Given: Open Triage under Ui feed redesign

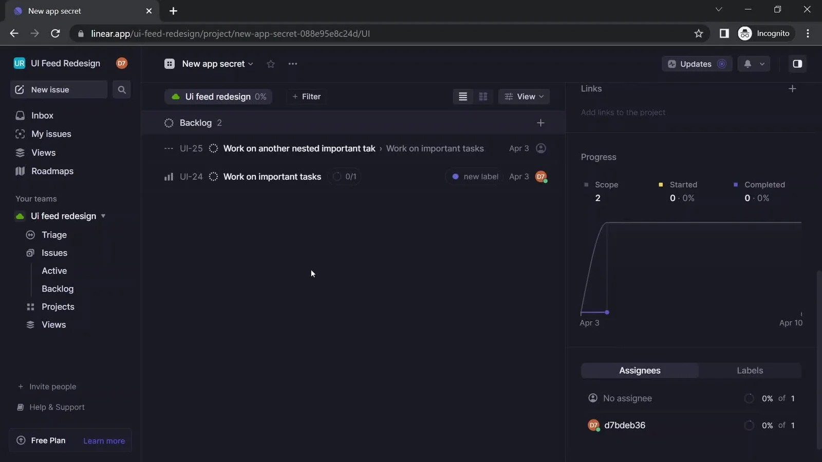Looking at the screenshot, I should click(x=53, y=235).
